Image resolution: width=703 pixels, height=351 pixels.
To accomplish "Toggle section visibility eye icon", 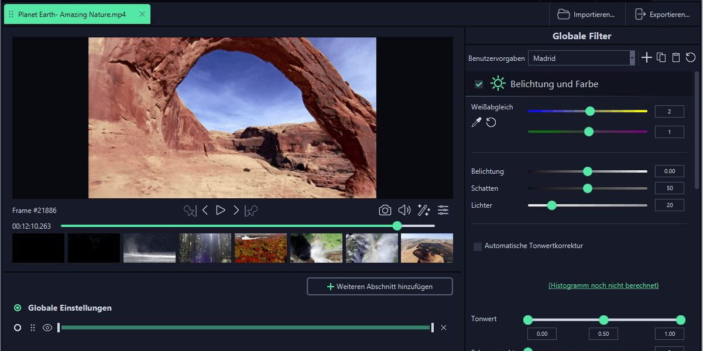I will click(x=47, y=328).
